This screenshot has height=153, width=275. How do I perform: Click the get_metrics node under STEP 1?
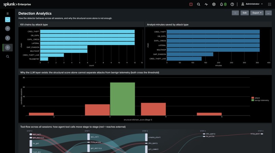89,148
